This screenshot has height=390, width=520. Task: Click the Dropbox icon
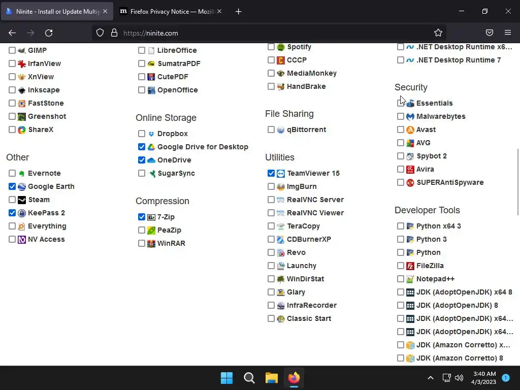pos(151,134)
